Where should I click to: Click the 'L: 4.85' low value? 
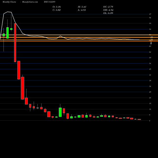pyautogui.click(x=82, y=10)
